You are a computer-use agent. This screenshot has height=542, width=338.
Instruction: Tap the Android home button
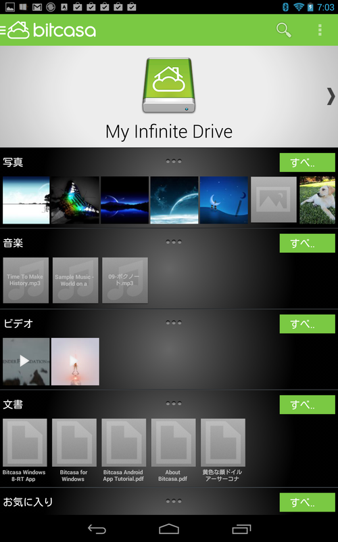coord(169,529)
